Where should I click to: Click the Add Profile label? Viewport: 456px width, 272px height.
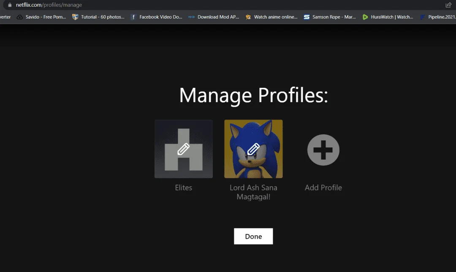323,188
